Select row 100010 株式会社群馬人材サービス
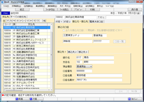The width and height of the screenshot is (144, 102). coord(27,43)
